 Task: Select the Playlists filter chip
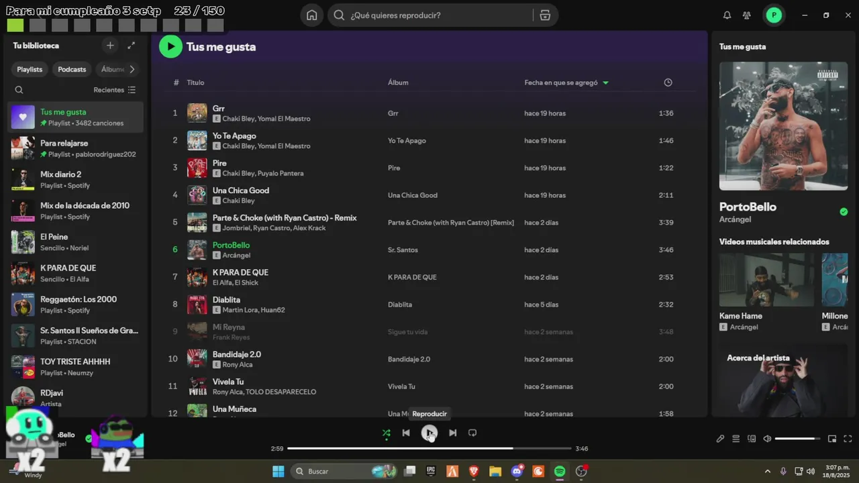[x=30, y=69]
